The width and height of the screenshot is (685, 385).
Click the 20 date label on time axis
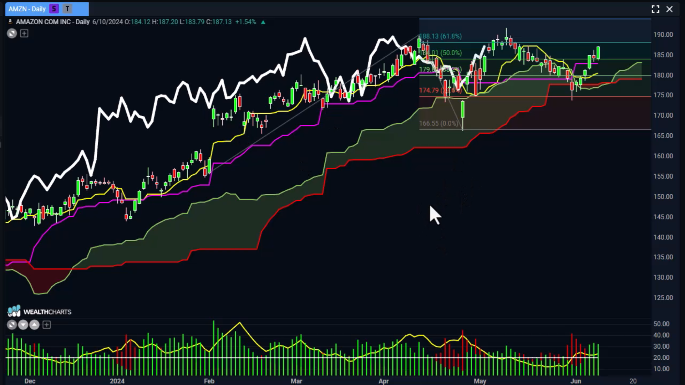[x=633, y=381]
